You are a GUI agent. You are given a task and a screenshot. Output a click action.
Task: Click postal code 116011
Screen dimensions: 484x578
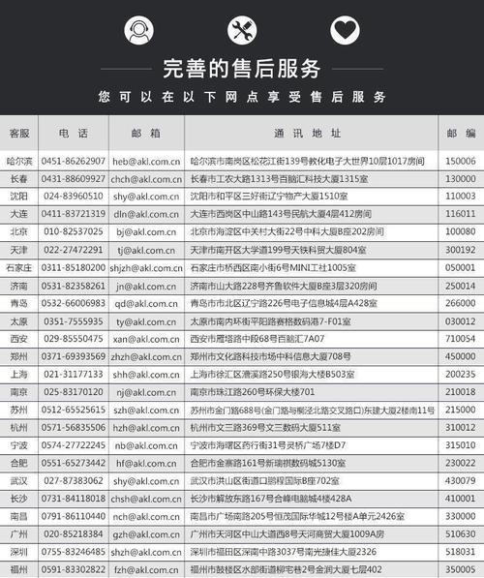[461, 214]
